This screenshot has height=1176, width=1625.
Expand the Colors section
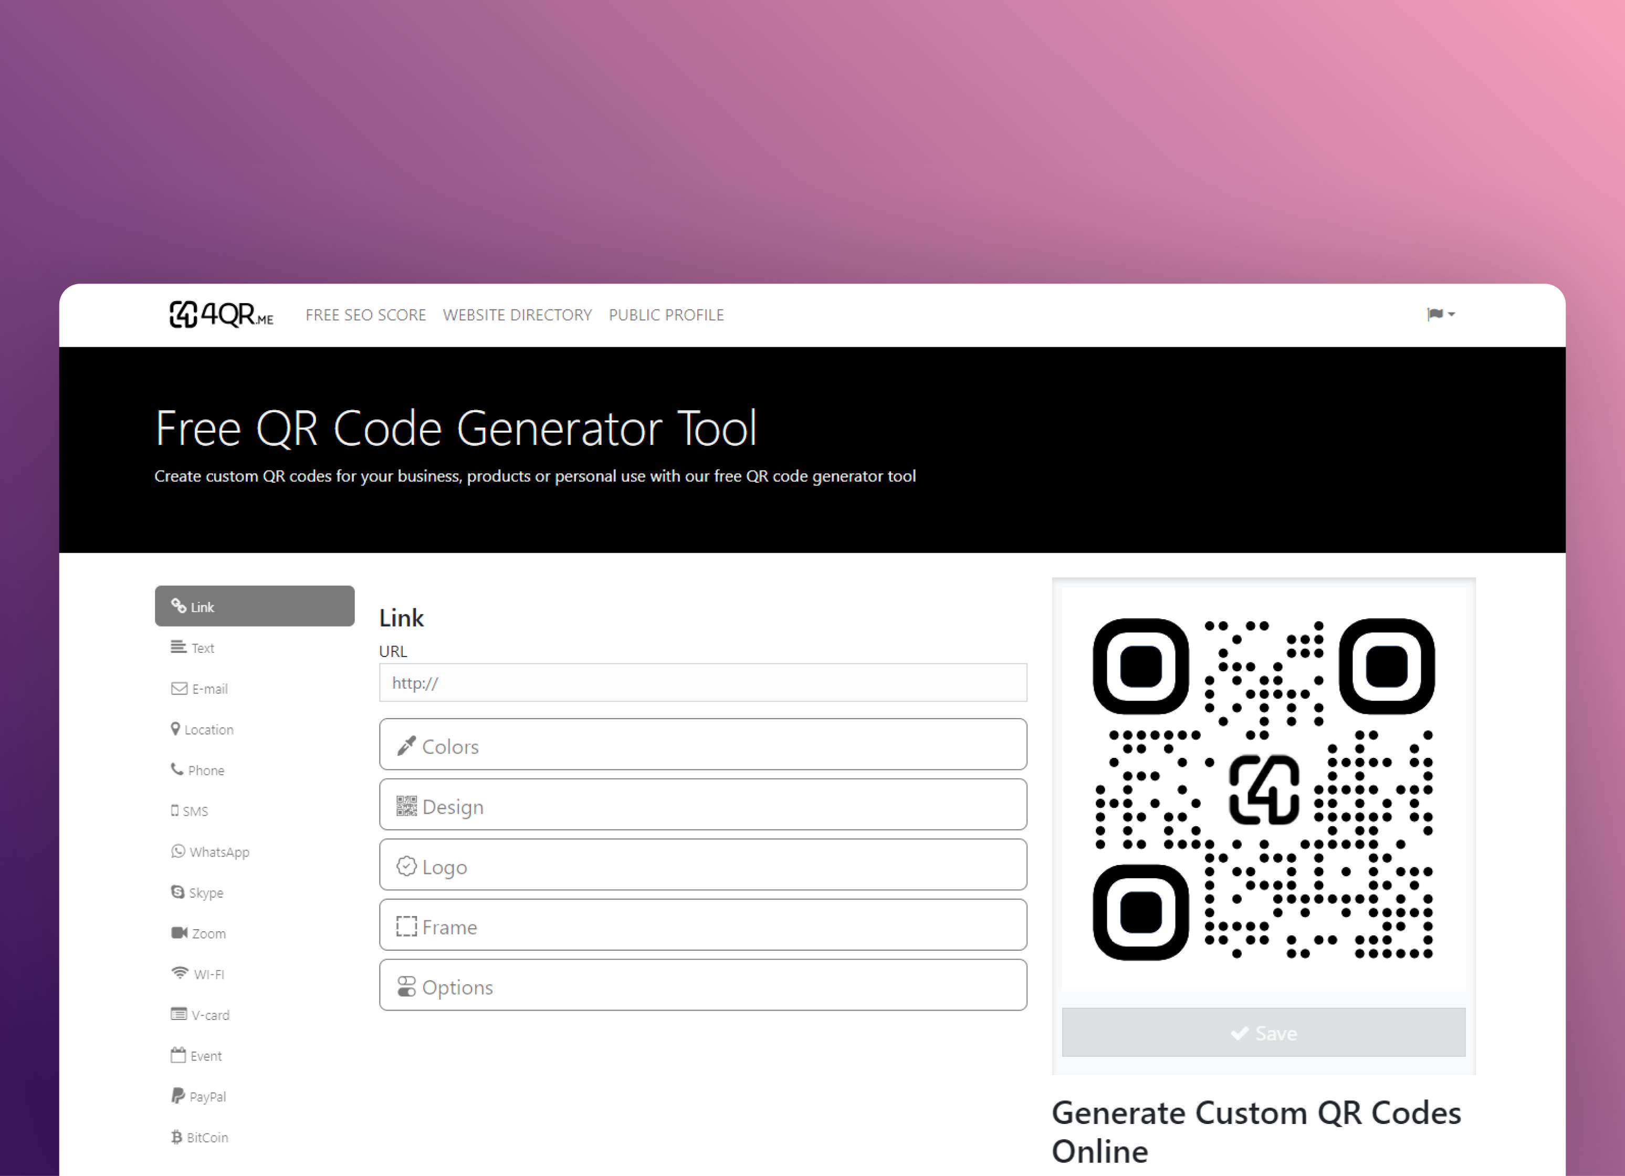(703, 745)
